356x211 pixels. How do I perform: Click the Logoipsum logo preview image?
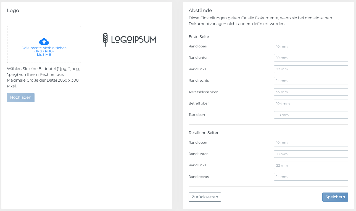click(x=129, y=40)
